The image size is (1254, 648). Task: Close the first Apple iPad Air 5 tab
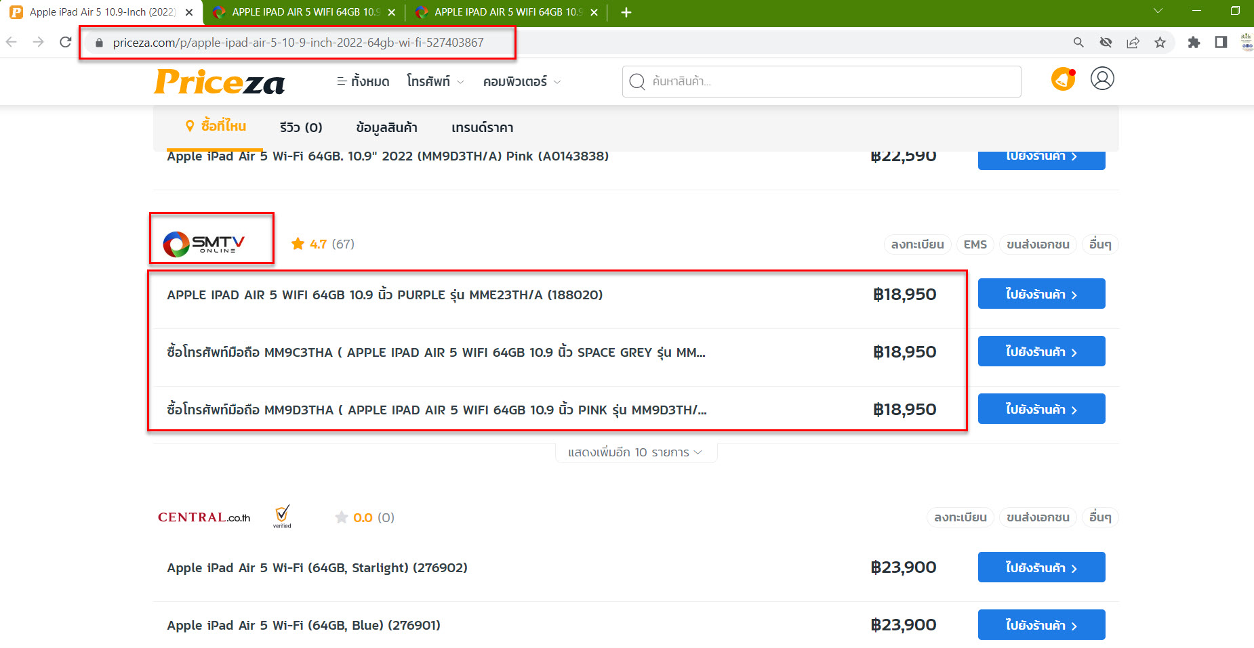189,12
